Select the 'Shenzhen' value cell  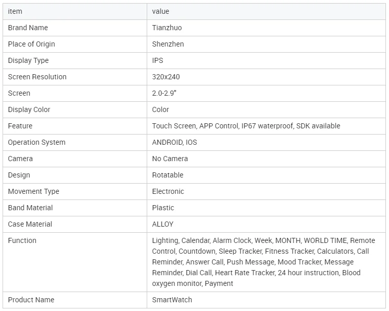[x=168, y=44]
